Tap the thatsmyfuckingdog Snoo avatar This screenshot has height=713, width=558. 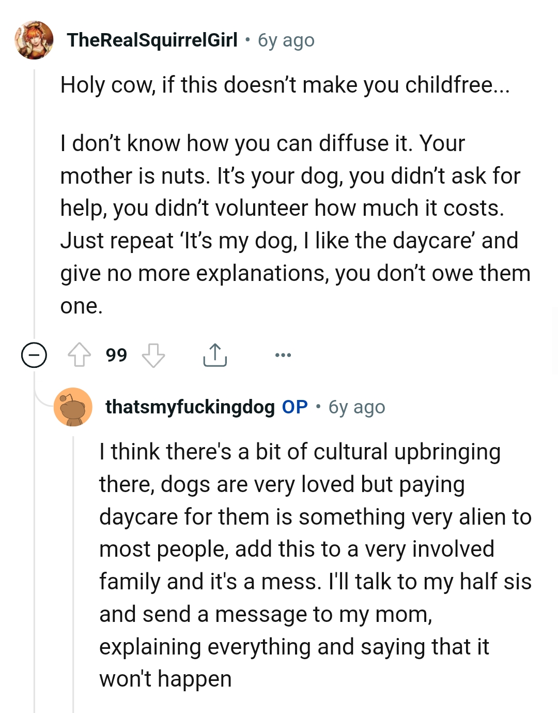coord(73,407)
